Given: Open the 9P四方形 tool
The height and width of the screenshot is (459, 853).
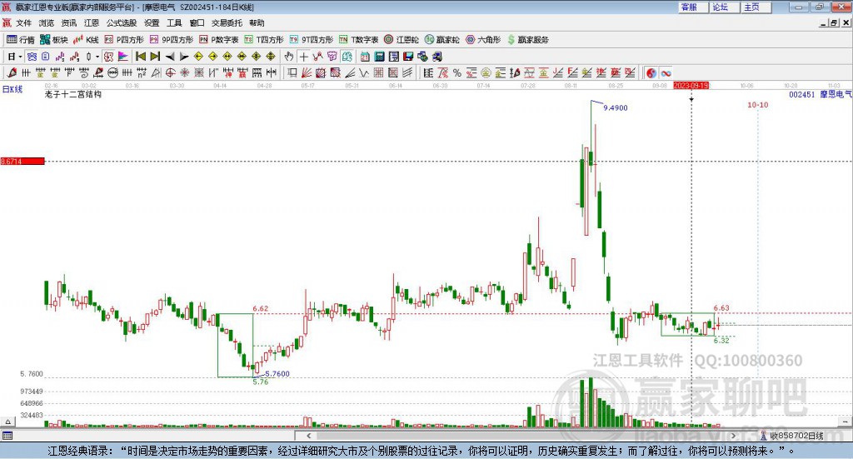Looking at the screenshot, I should point(172,40).
